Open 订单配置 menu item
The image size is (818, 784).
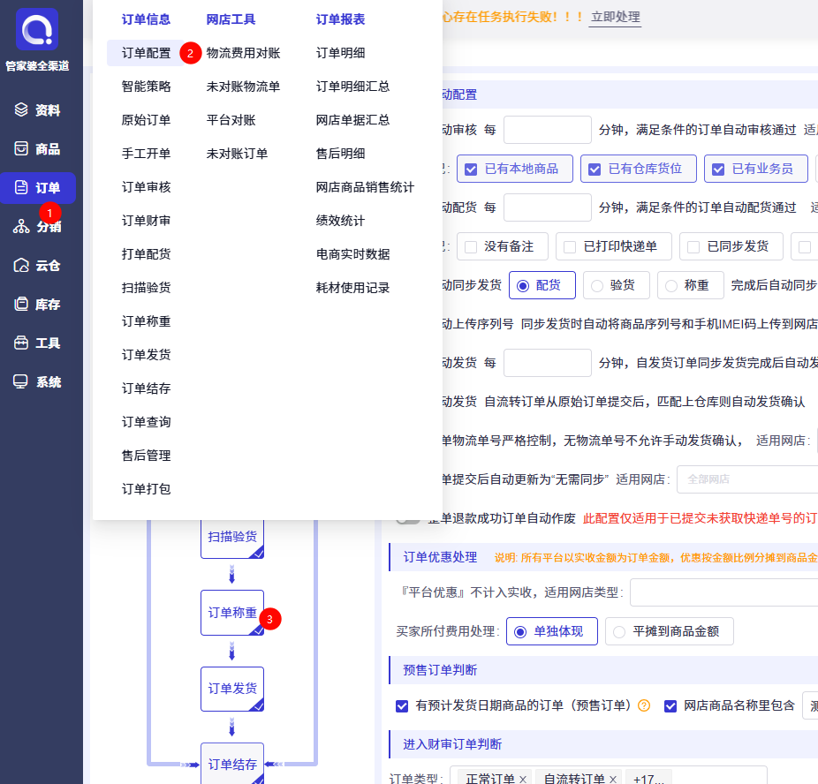tap(146, 53)
